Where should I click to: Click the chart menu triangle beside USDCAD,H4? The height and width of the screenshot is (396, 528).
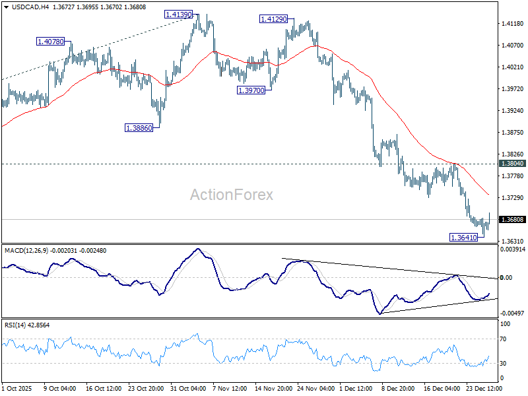pos(7,7)
